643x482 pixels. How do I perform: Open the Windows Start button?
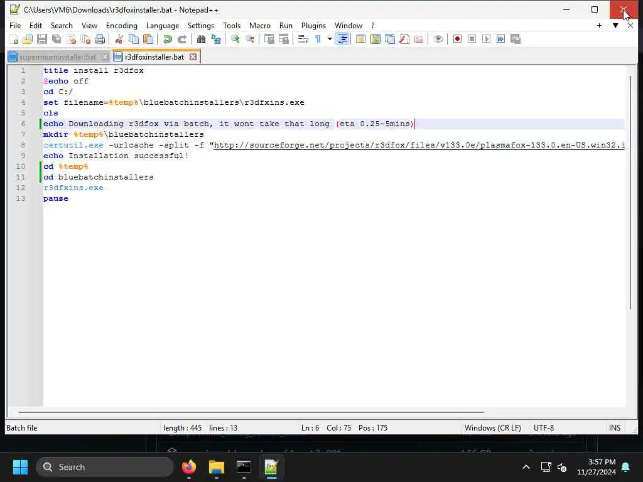coord(20,467)
